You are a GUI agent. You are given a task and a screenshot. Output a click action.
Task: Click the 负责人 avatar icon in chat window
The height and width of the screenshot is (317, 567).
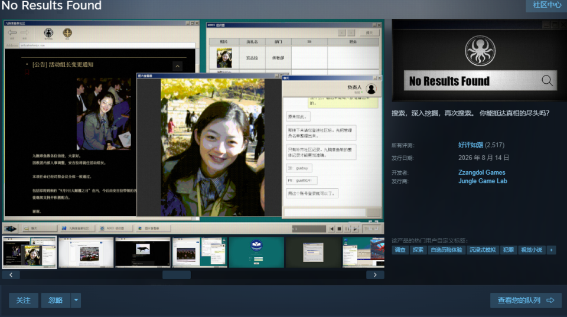371,89
